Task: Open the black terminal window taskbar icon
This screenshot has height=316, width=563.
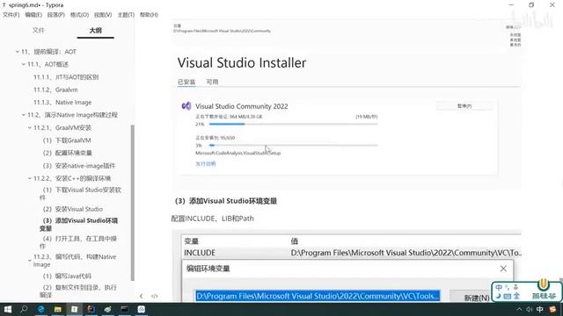Action: 124,309
